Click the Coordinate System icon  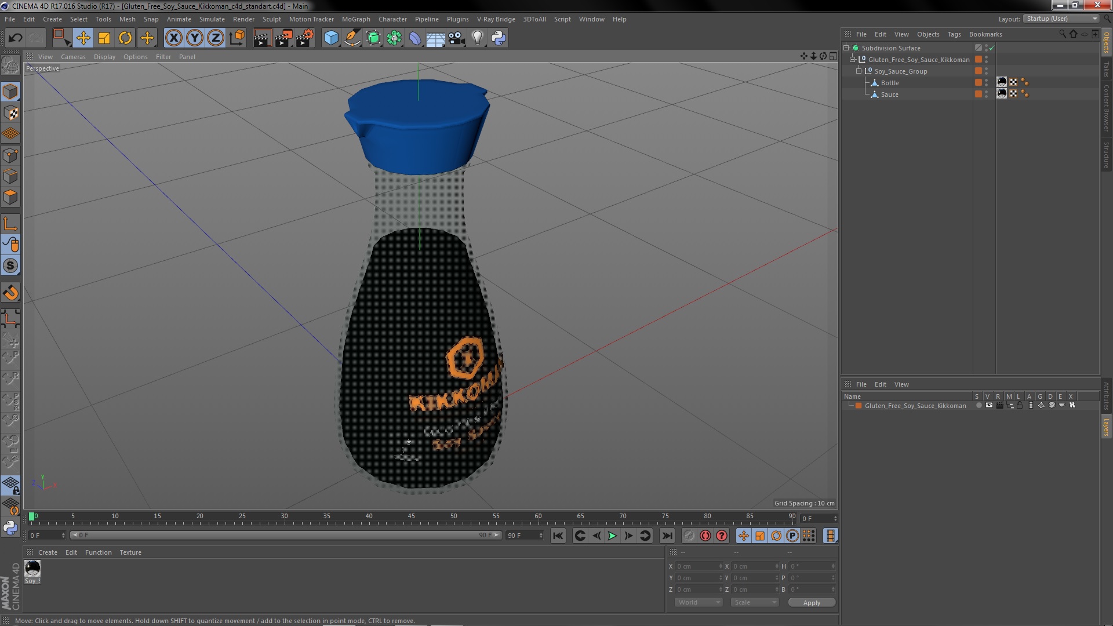click(x=237, y=38)
